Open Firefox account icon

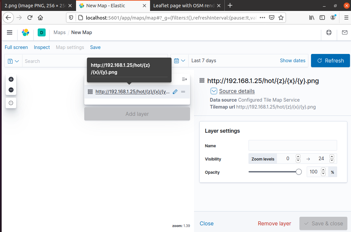coord(333,17)
